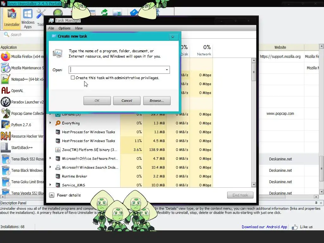324x243 pixels.
Task: Select the Tema Goku Limit Breaker icon
Action: click(6, 182)
